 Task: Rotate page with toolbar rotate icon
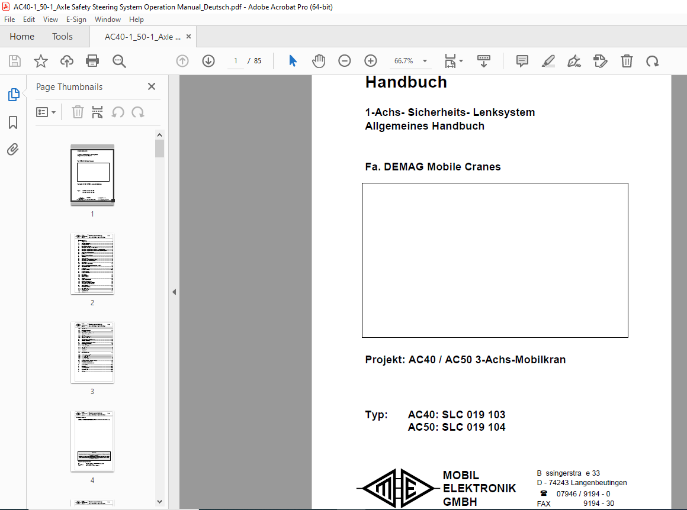click(x=653, y=61)
